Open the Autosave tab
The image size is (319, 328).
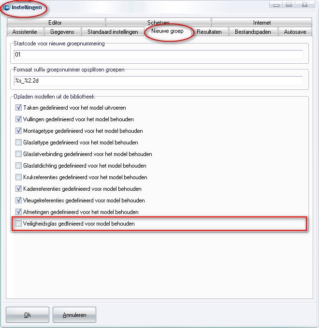(x=295, y=31)
